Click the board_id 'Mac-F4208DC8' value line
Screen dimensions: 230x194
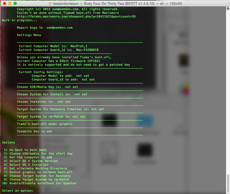(x=59, y=50)
